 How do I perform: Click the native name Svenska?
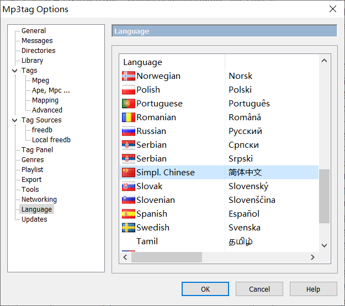245,228
